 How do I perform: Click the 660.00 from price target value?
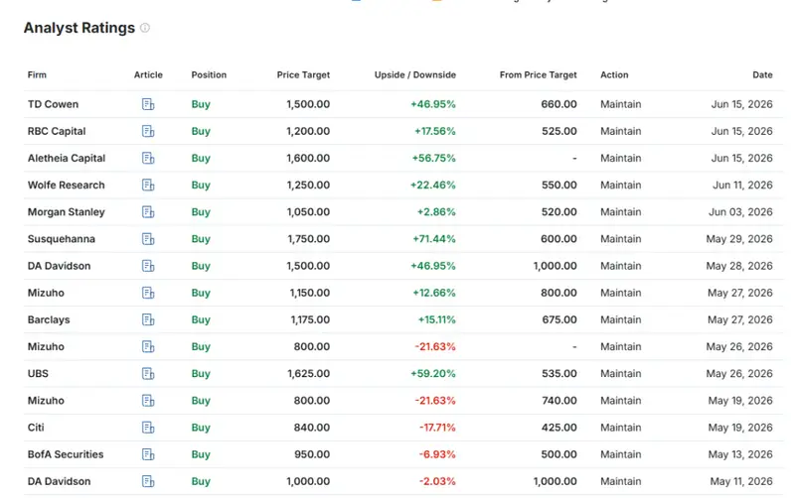(559, 104)
